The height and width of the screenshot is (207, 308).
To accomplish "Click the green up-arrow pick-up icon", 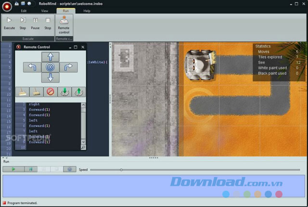I will coord(78,91).
